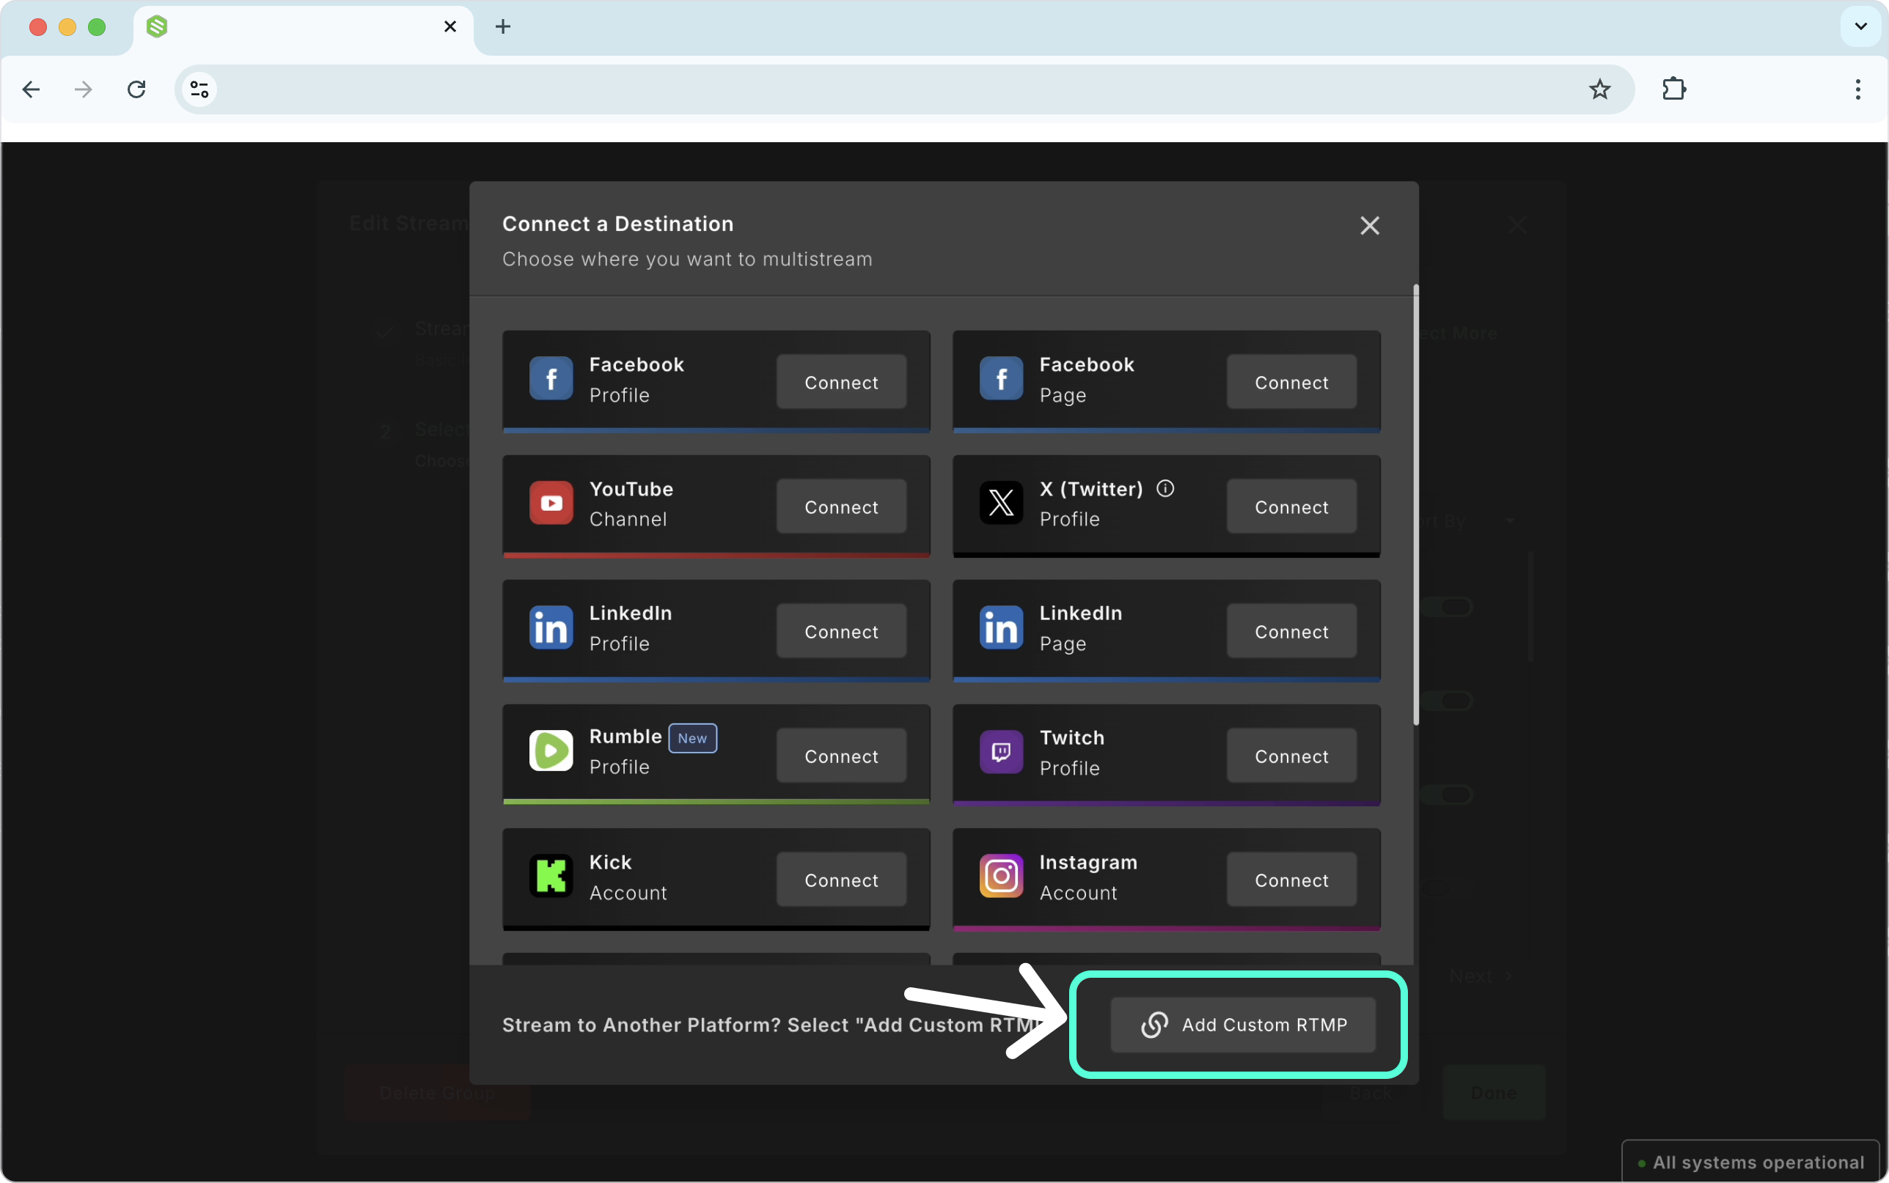This screenshot has width=1889, height=1183.
Task: Connect an Instagram Account
Action: [1291, 880]
